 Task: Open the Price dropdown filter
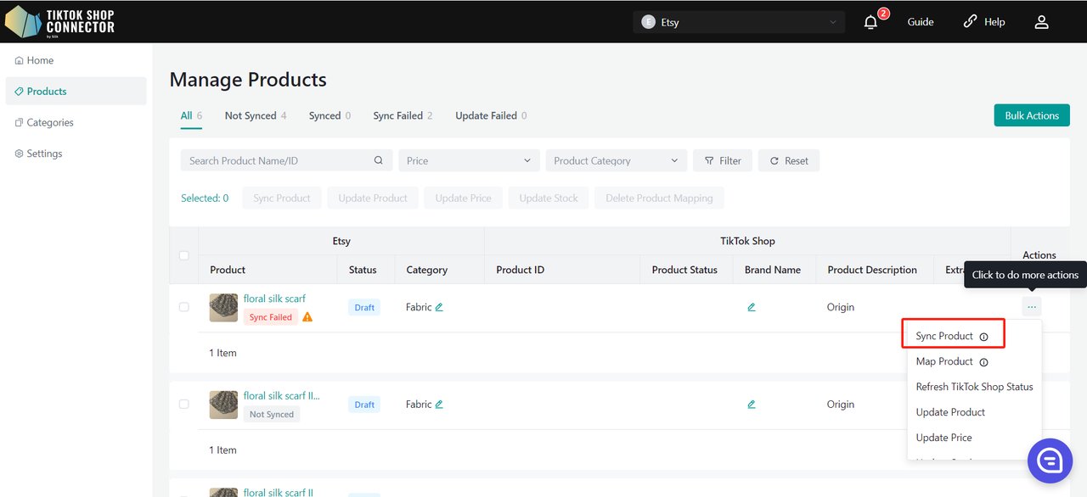pyautogui.click(x=469, y=160)
